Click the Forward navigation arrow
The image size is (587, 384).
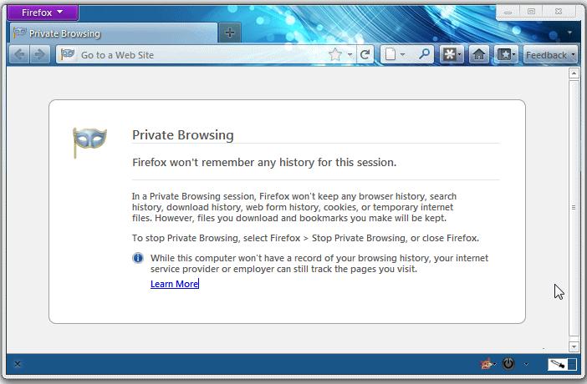(x=38, y=55)
